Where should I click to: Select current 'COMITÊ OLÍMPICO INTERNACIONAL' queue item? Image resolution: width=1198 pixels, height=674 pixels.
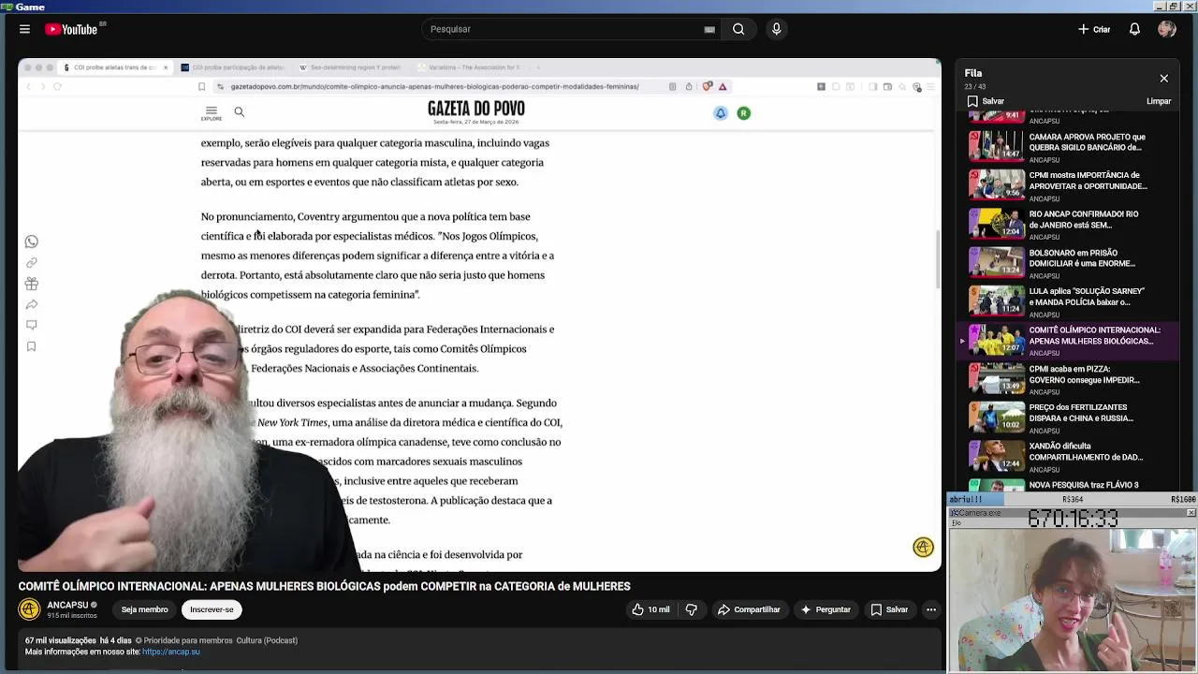tap(1067, 340)
